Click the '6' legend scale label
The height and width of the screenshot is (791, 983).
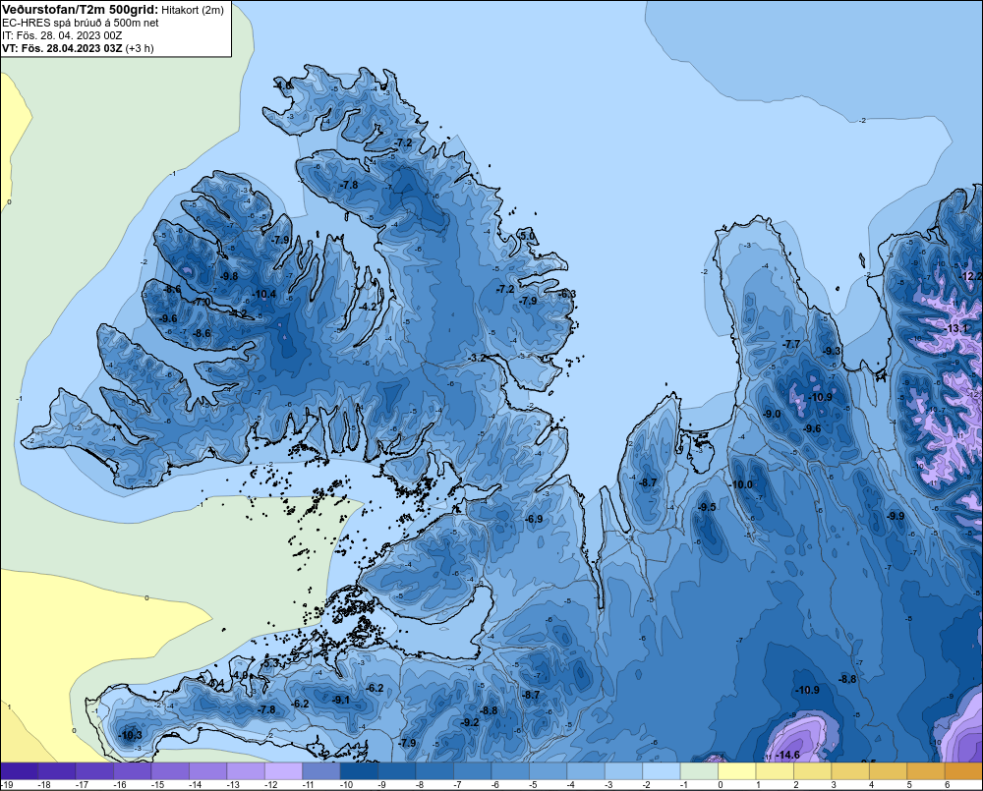click(x=947, y=785)
